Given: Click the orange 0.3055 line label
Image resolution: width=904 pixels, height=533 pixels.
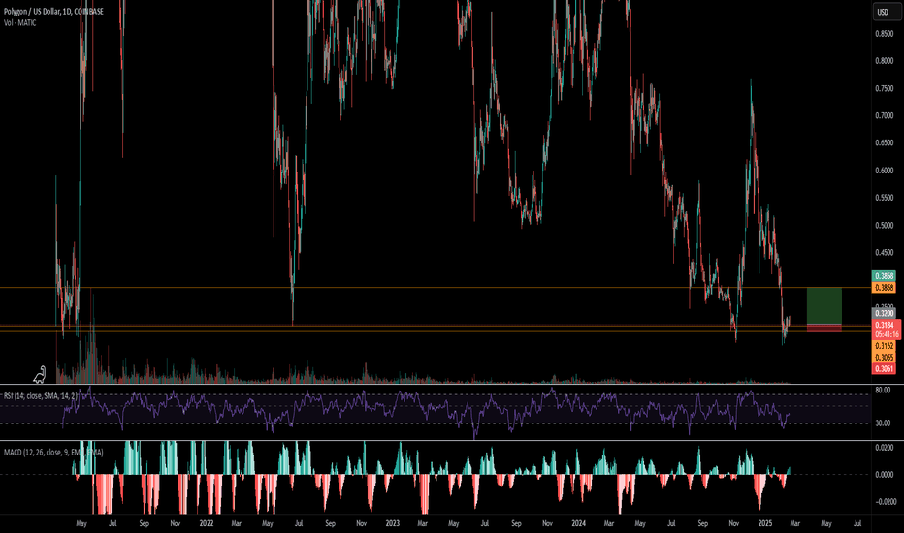Looking at the screenshot, I should click(x=884, y=358).
